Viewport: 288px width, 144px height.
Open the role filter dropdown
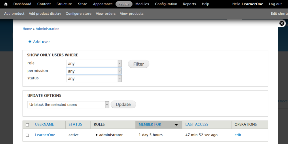[94, 64]
